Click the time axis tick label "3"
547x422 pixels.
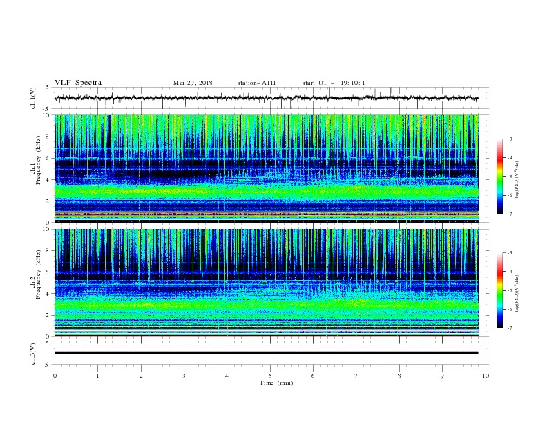pos(184,376)
